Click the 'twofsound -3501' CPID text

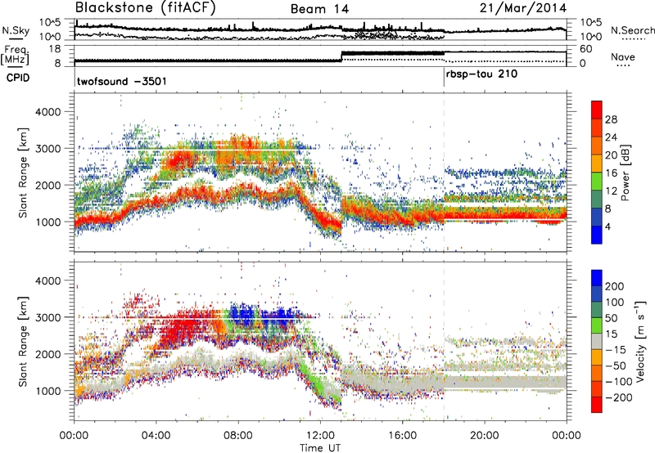[121, 81]
